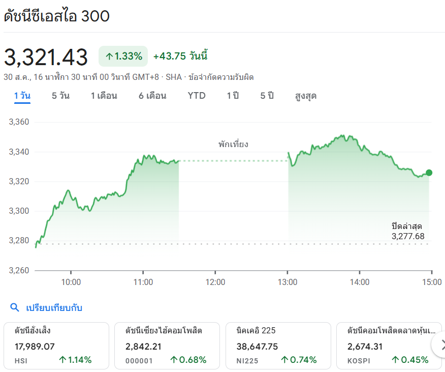Show the 1 ปี range
This screenshot has width=445, height=372.
pos(233,96)
